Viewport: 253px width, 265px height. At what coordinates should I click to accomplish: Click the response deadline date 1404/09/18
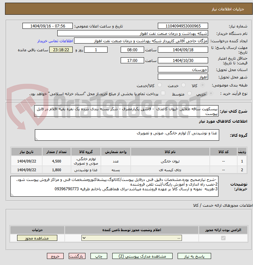pos(183,50)
